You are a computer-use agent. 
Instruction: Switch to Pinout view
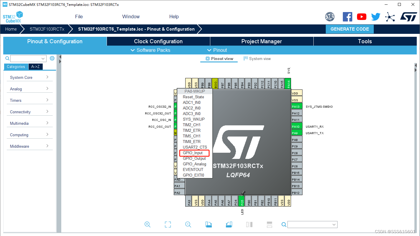coord(219,59)
